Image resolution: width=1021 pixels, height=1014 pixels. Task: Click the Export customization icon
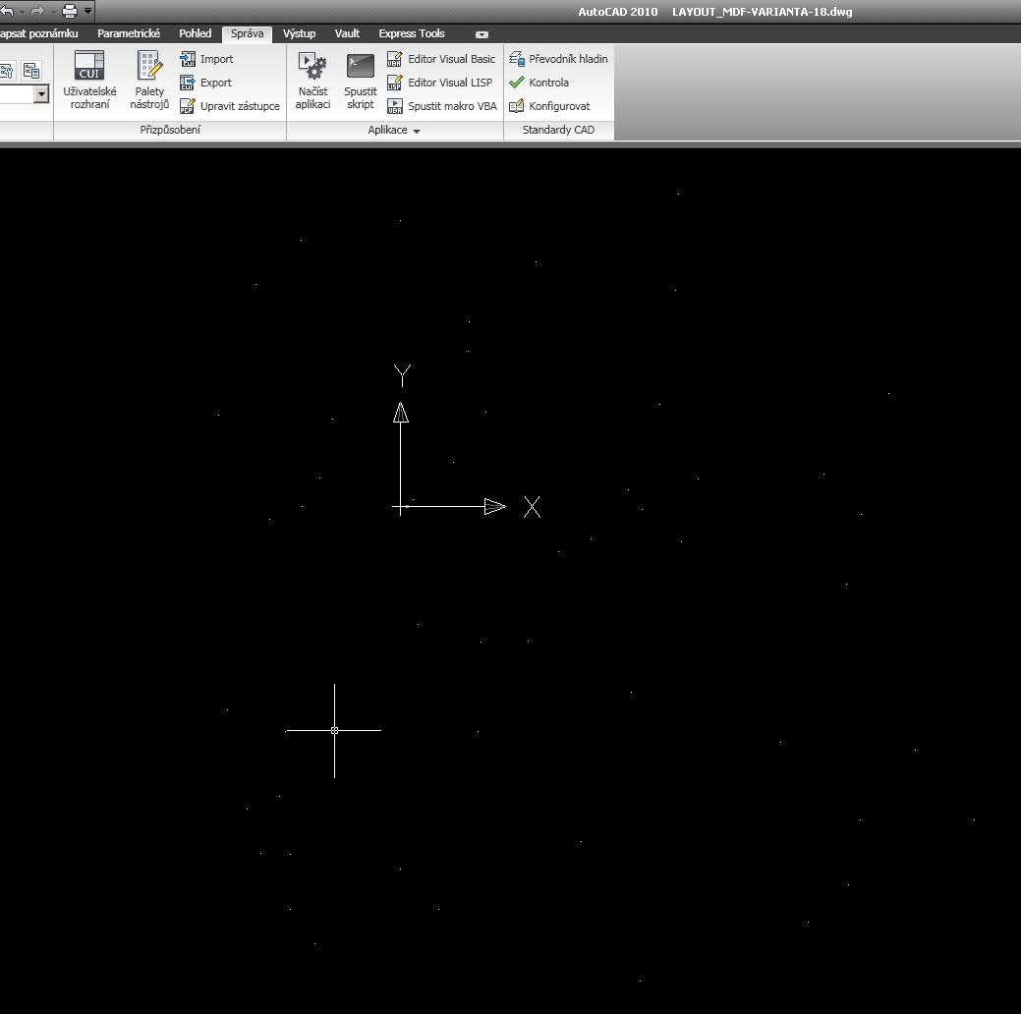pyautogui.click(x=188, y=83)
